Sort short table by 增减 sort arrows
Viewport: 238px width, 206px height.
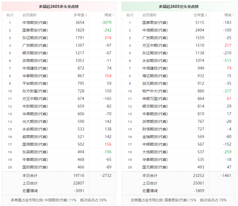coord(233,15)
